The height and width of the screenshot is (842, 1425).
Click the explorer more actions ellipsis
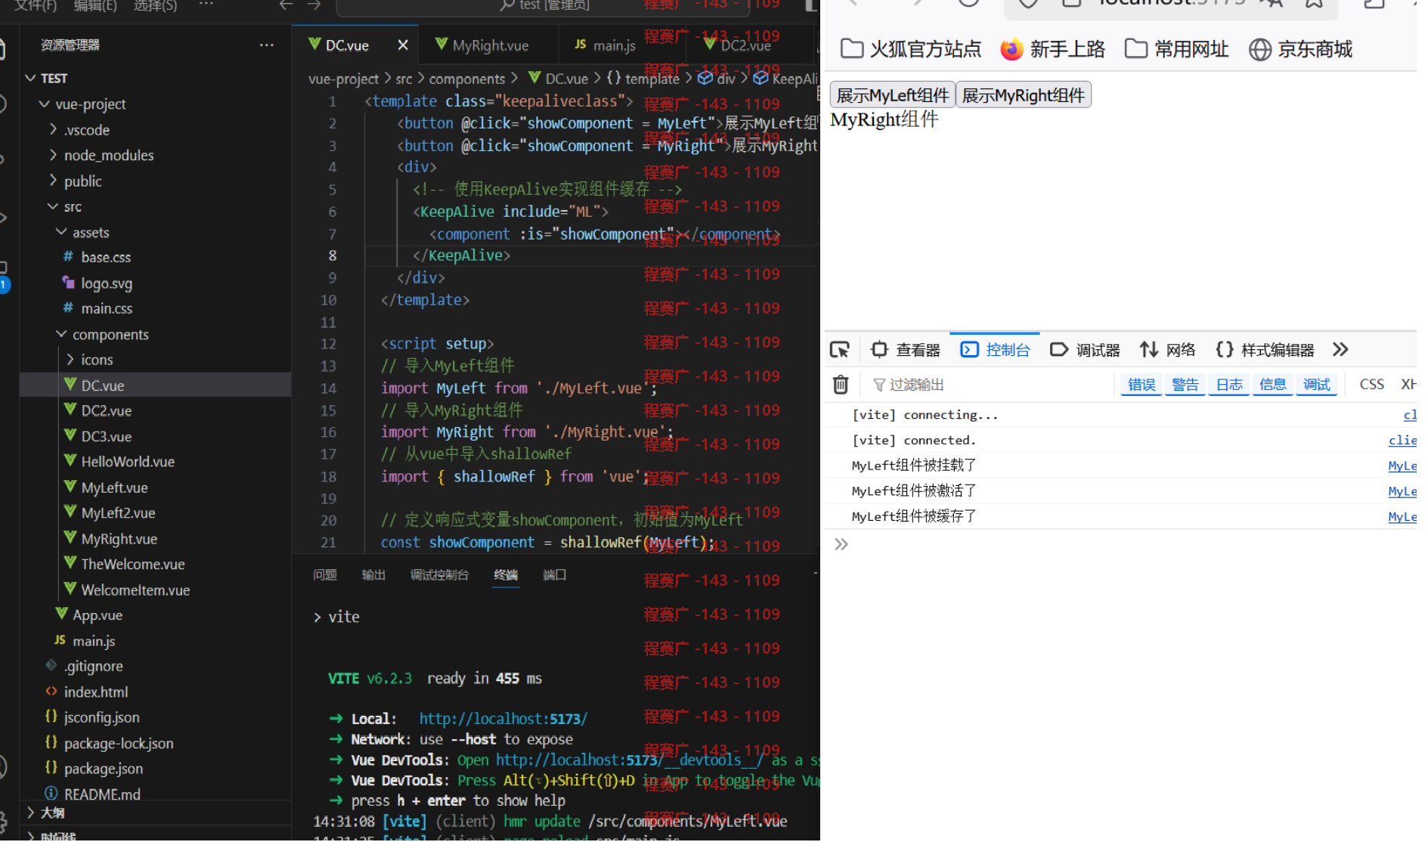266,45
